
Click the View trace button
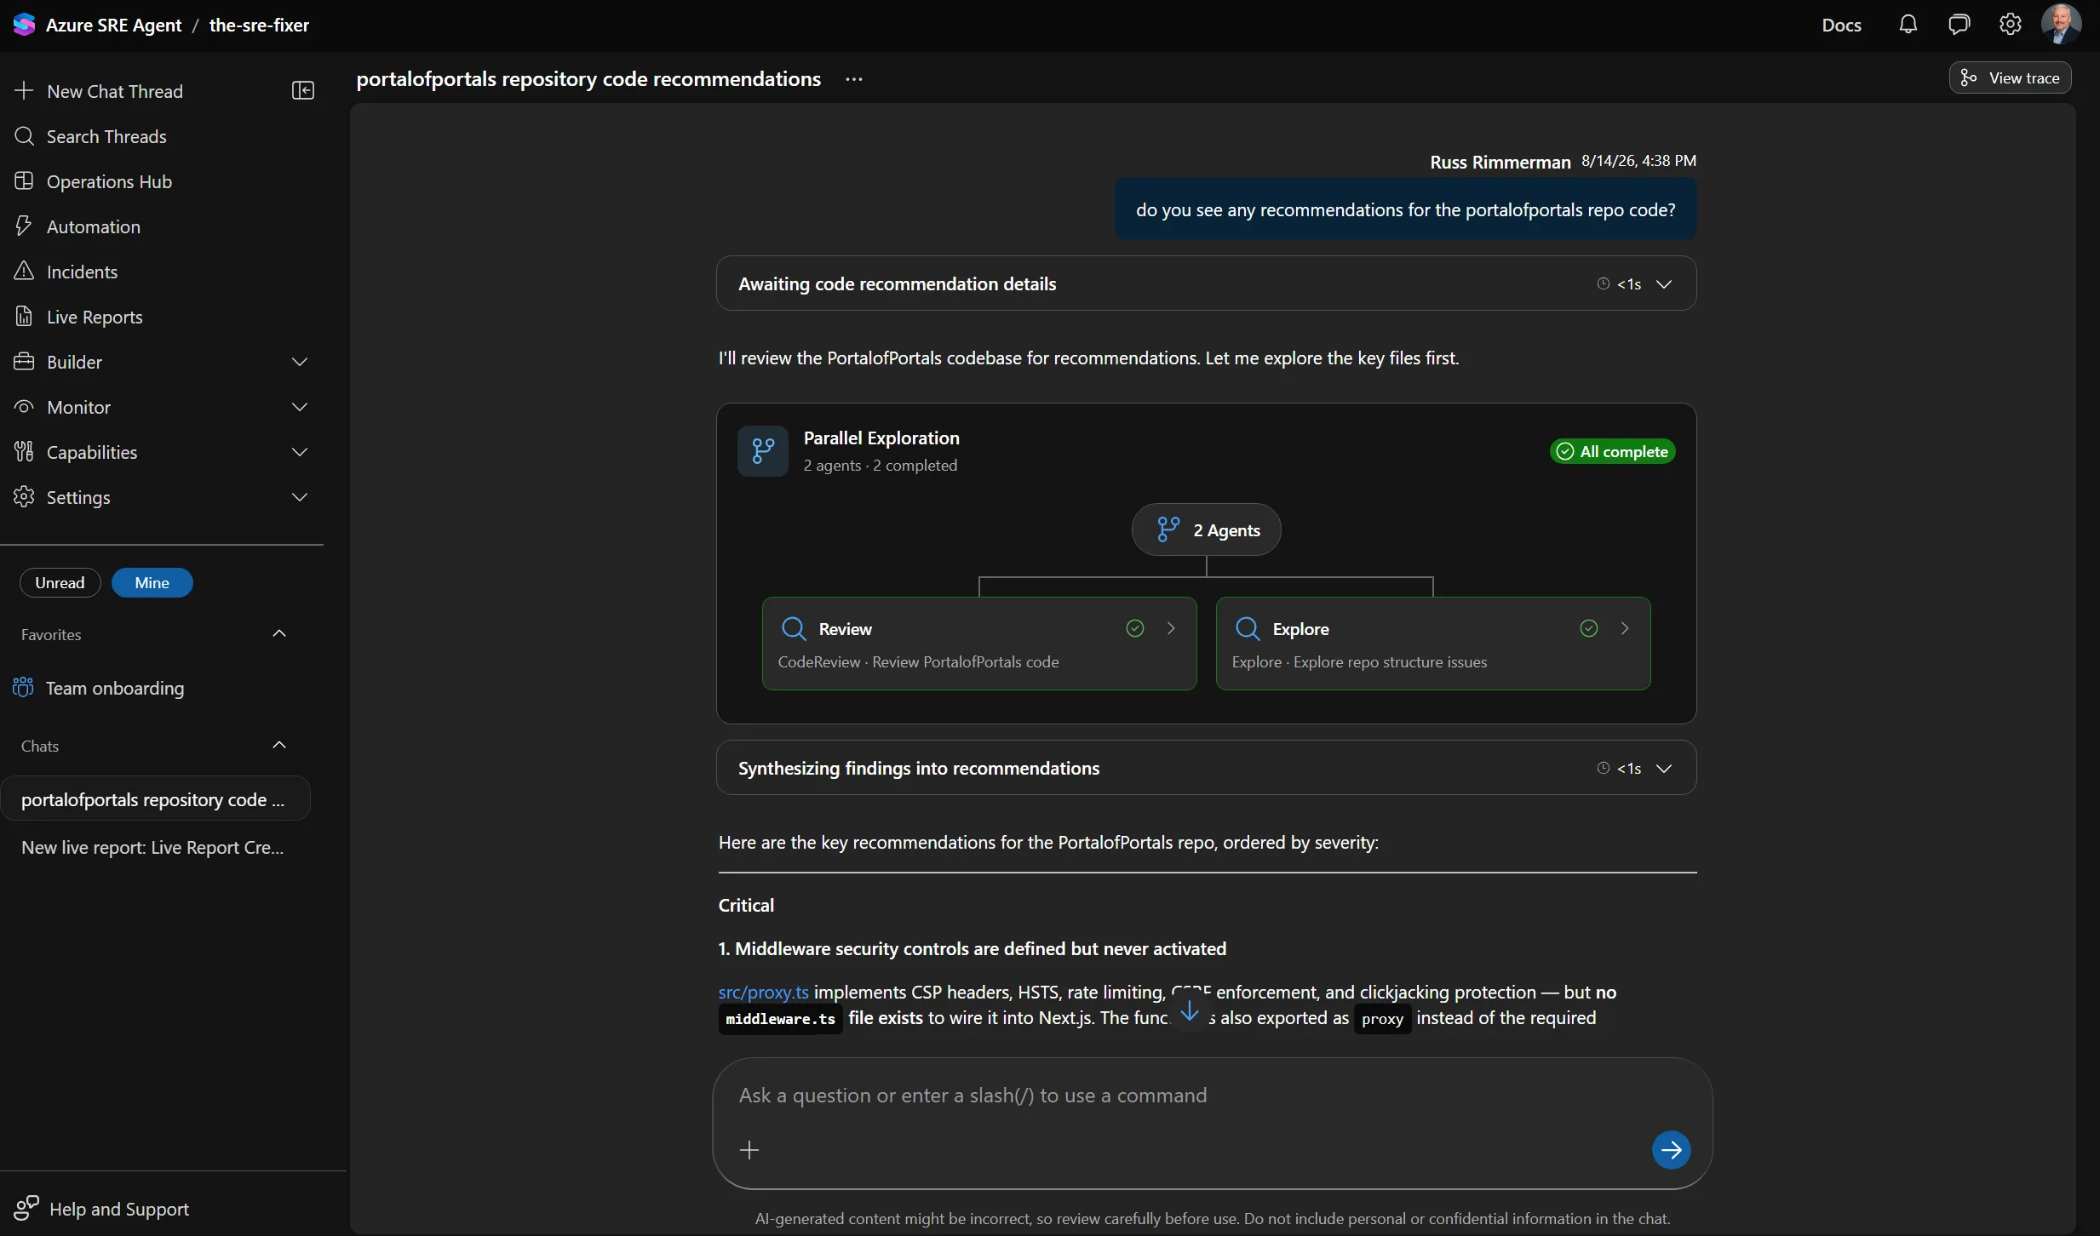pos(2010,77)
